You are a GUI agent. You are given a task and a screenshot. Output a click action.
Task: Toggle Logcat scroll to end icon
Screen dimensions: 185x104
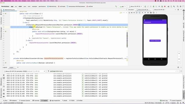(x=4, y=78)
